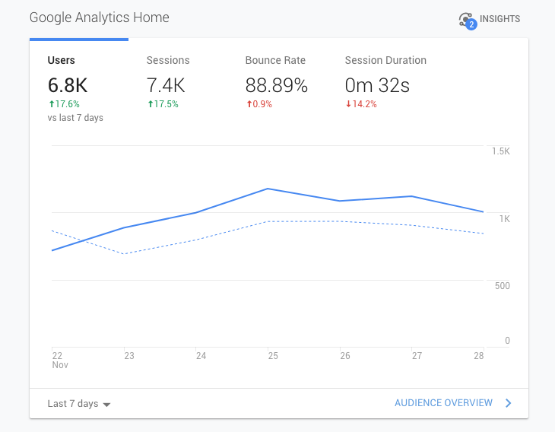Click the 1K y-axis label
This screenshot has height=432, width=555.
505,219
